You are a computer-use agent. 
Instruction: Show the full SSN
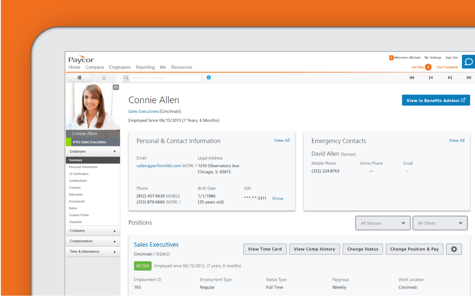[278, 199]
